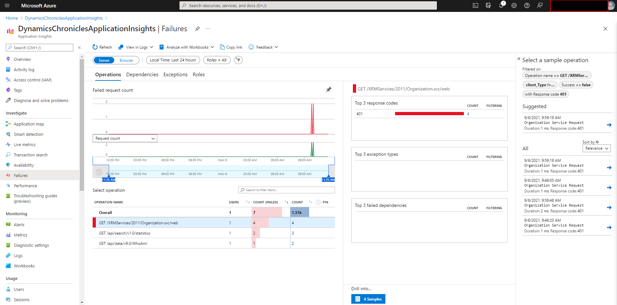Change the Roles = All filter
Viewport: 617px width, 305px height.
tap(217, 60)
